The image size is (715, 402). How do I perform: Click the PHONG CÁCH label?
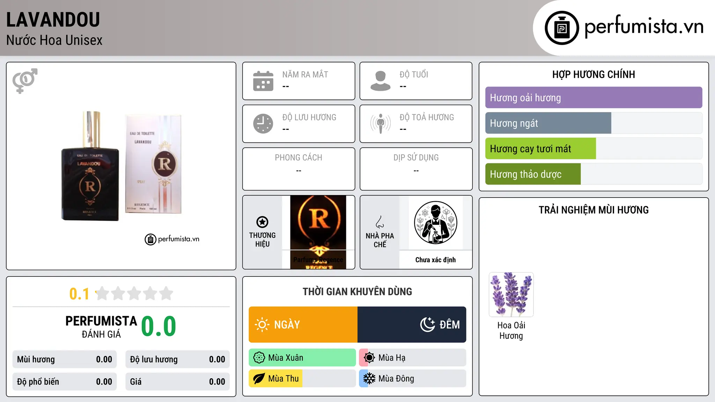[x=298, y=158]
